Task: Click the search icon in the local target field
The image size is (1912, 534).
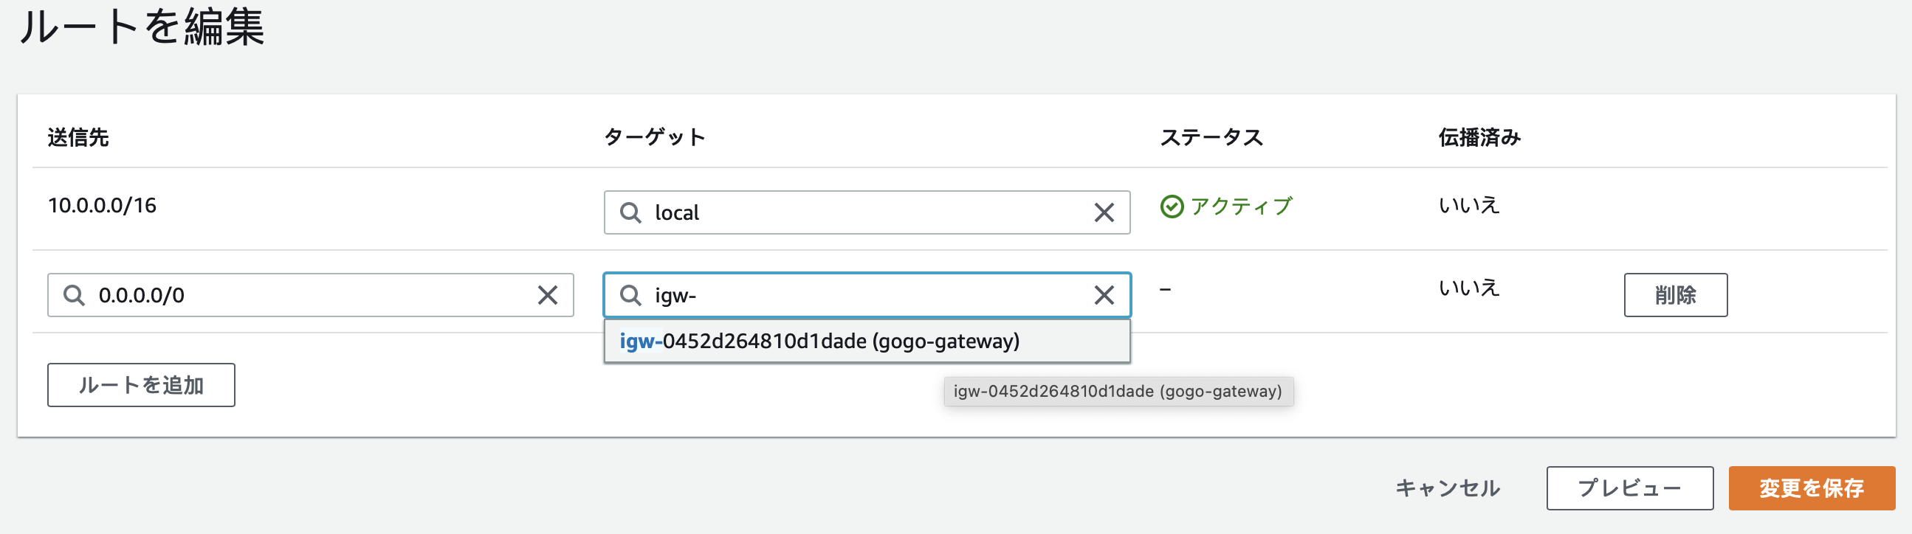Action: [630, 213]
